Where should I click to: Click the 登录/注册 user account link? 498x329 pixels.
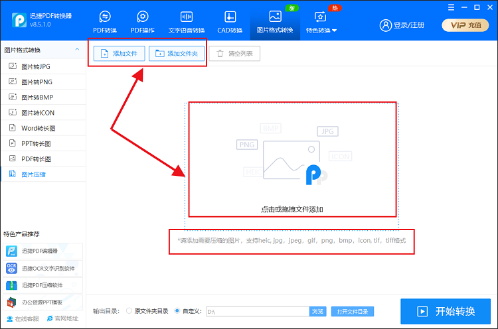402,25
